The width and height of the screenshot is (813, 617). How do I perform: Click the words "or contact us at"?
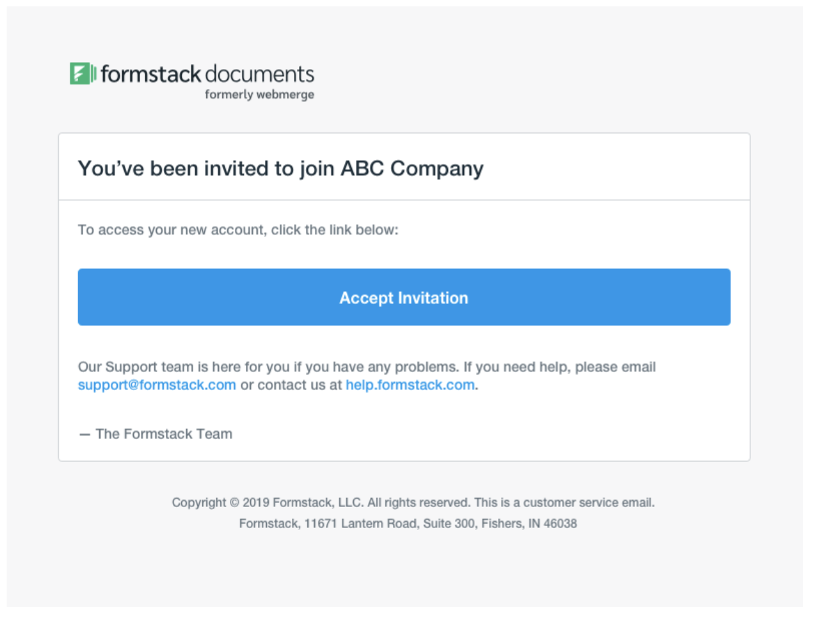[x=291, y=385]
